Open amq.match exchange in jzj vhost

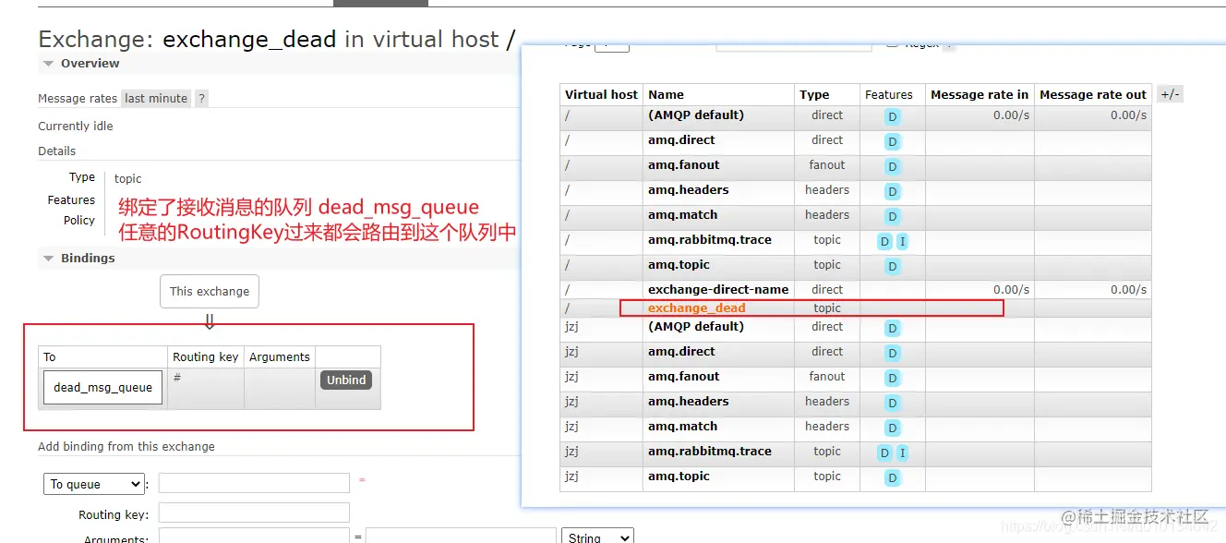click(682, 427)
